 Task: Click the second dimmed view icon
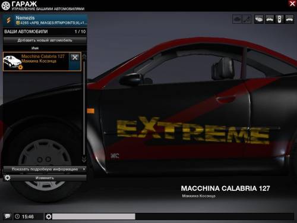[247, 19]
